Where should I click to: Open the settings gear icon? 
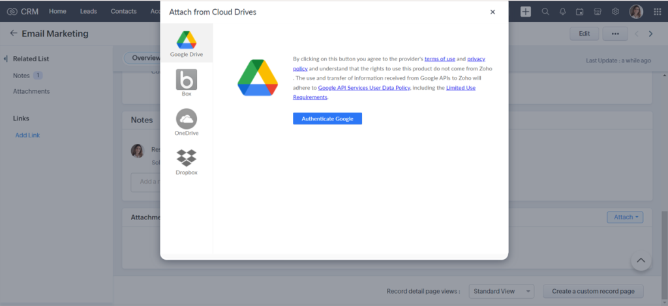tap(615, 12)
